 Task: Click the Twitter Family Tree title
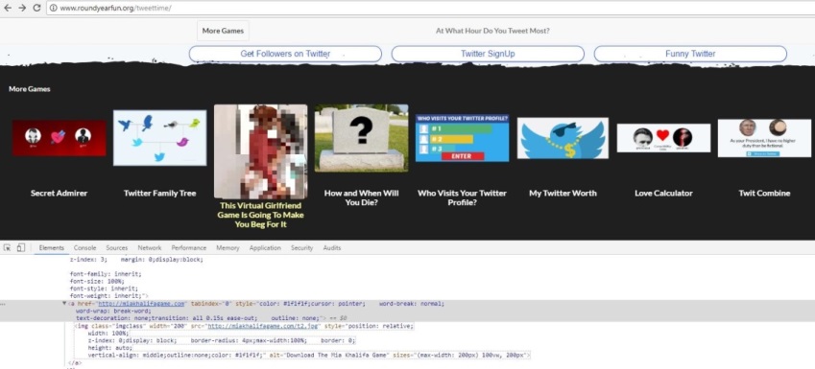coord(159,193)
